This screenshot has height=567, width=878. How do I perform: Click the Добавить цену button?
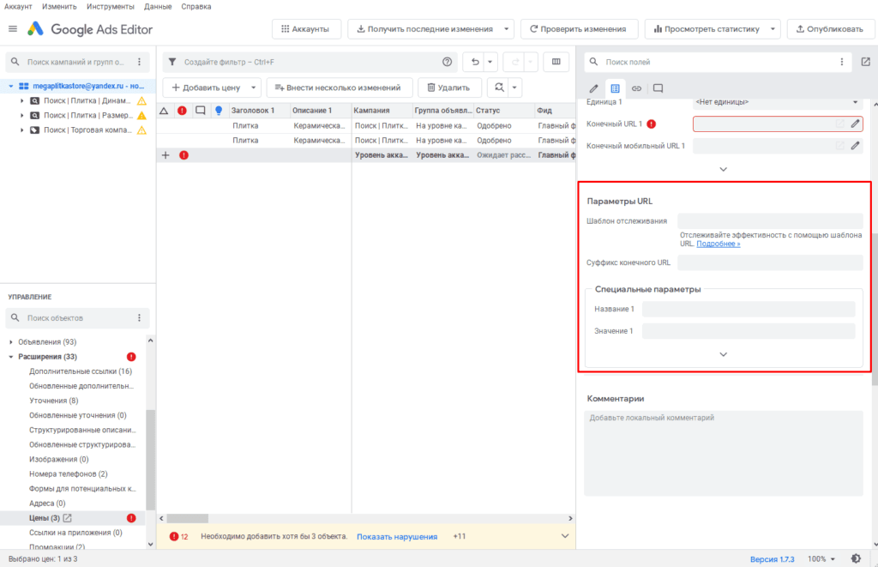click(206, 87)
